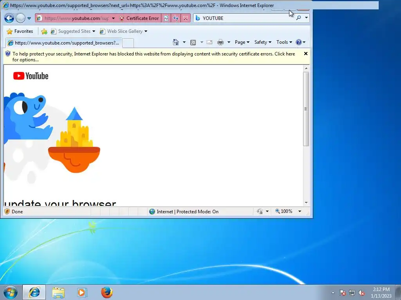The width and height of the screenshot is (401, 300).
Task: Open the Page menu
Action: (242, 42)
